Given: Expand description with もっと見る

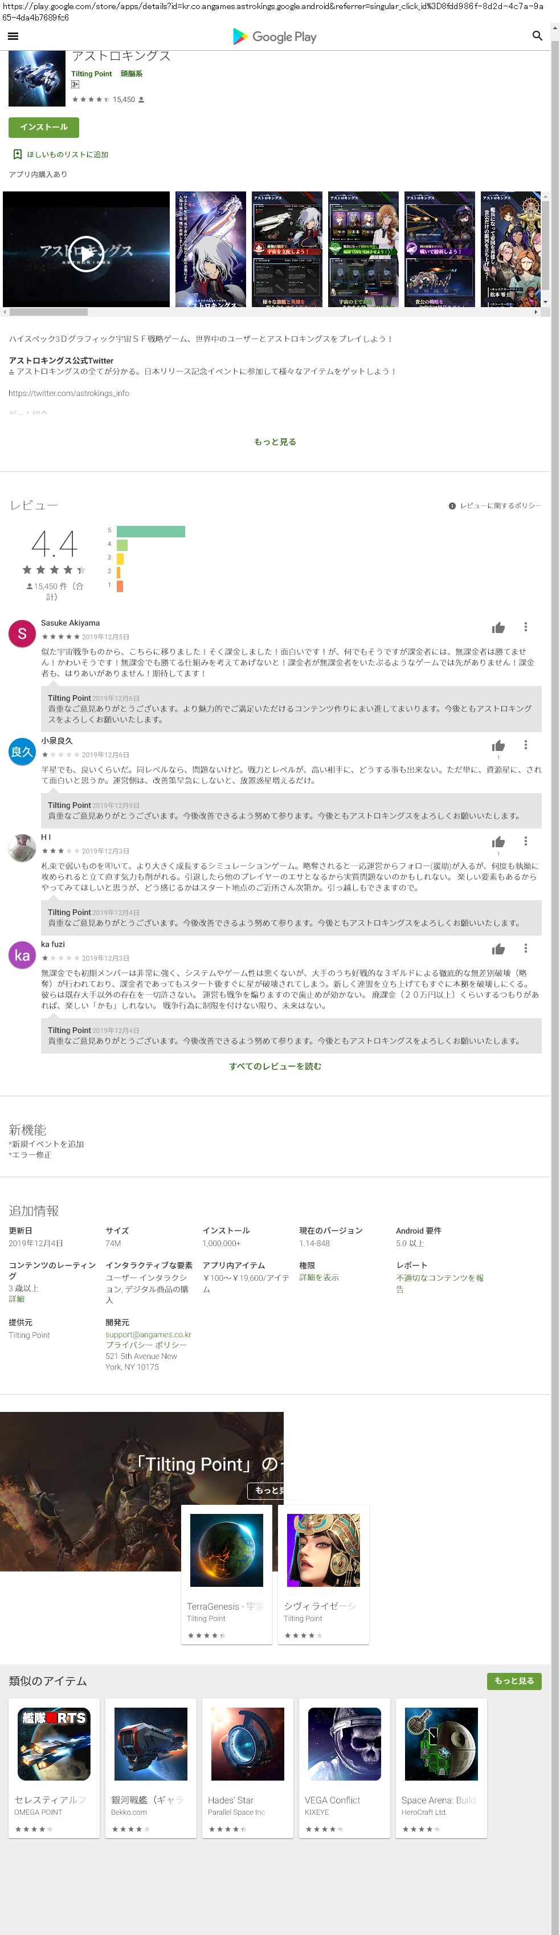Looking at the screenshot, I should pyautogui.click(x=275, y=442).
